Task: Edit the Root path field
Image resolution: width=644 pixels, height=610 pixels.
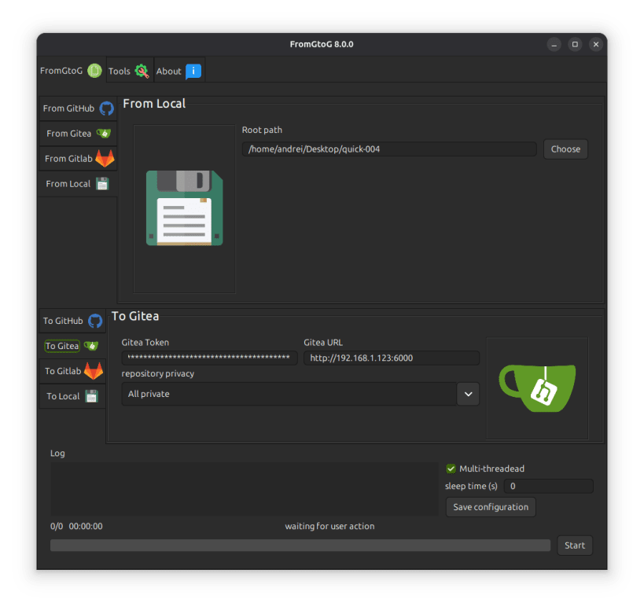Action: point(389,149)
